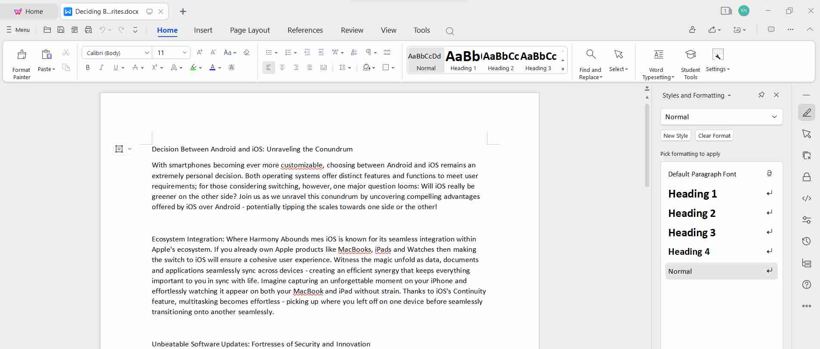
Task: Toggle strikethrough text formatting
Action: [135, 68]
